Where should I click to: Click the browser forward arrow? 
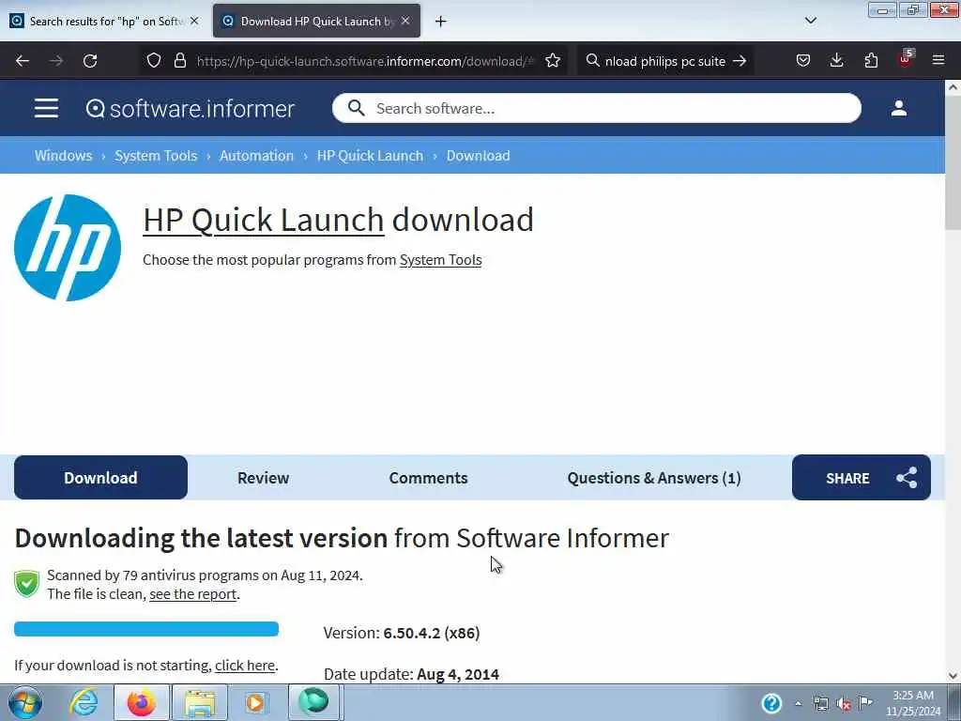pyautogui.click(x=56, y=61)
